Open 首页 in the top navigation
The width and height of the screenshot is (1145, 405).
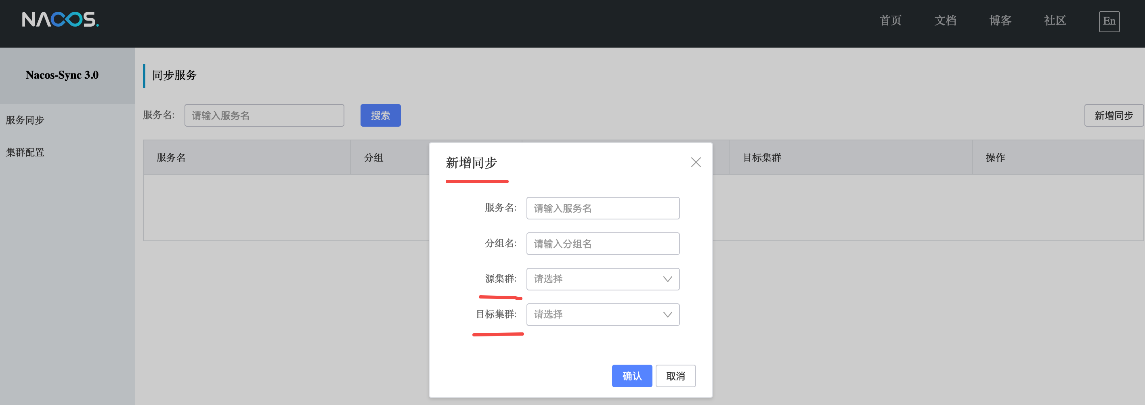[890, 21]
